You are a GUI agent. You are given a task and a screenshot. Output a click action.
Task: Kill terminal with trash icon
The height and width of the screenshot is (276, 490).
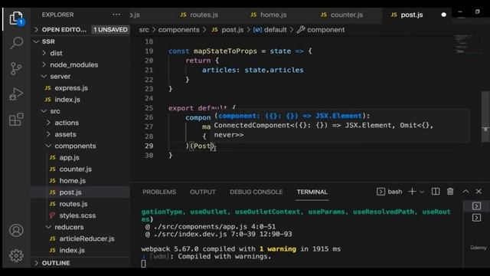coord(450,192)
